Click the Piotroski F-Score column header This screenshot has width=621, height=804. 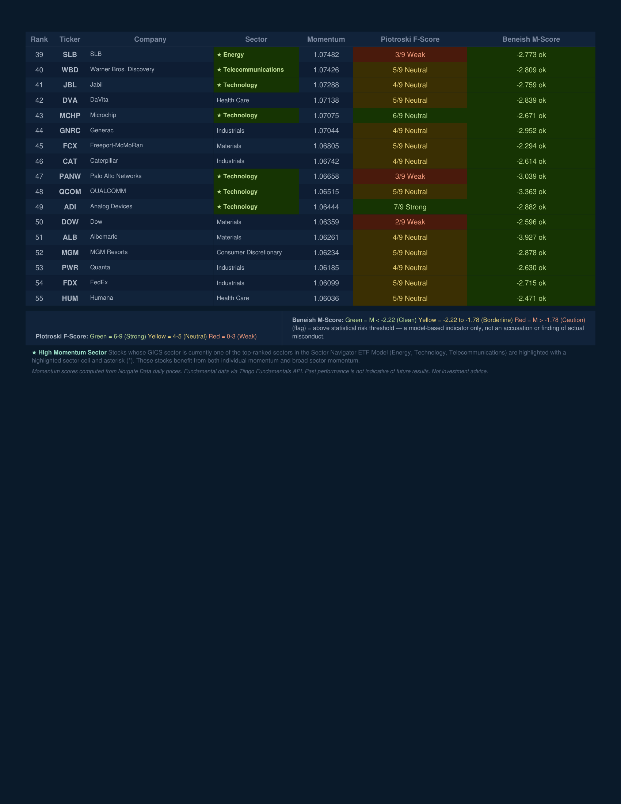[x=410, y=39]
